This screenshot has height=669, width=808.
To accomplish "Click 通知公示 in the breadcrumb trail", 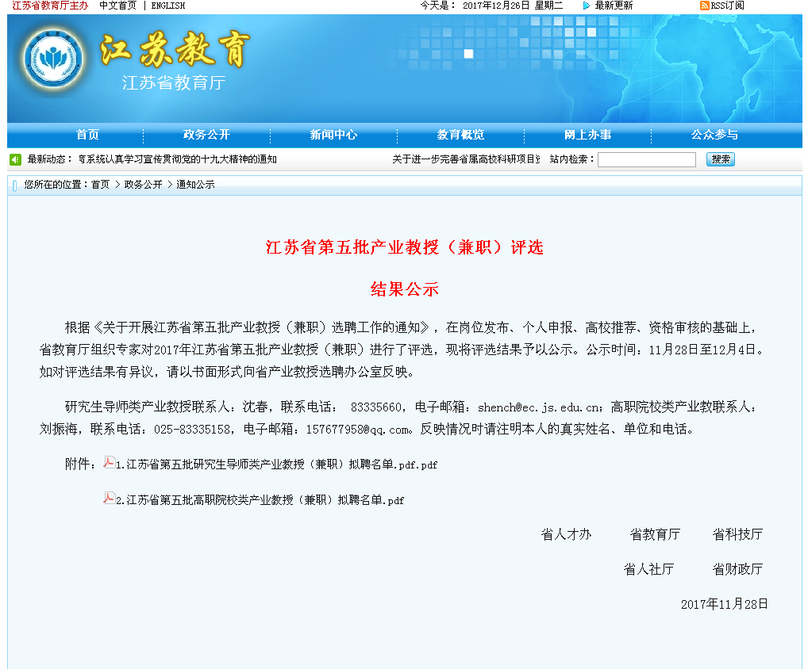I will coord(195,185).
